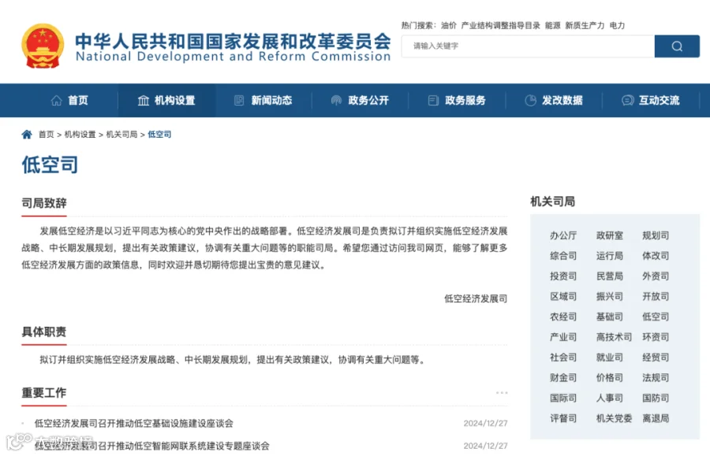Open 开放司 in the department list
This screenshot has width=710, height=456.
[x=656, y=296]
